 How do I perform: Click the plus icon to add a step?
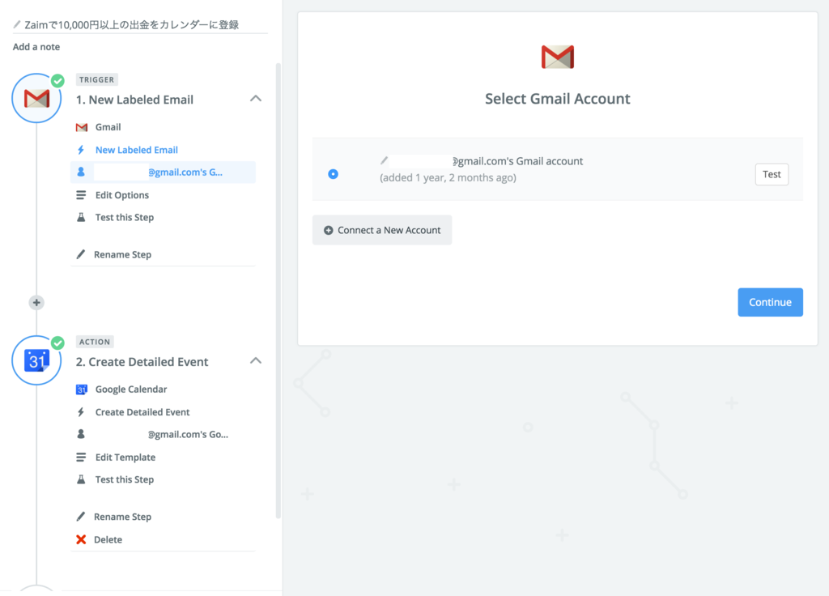(36, 303)
